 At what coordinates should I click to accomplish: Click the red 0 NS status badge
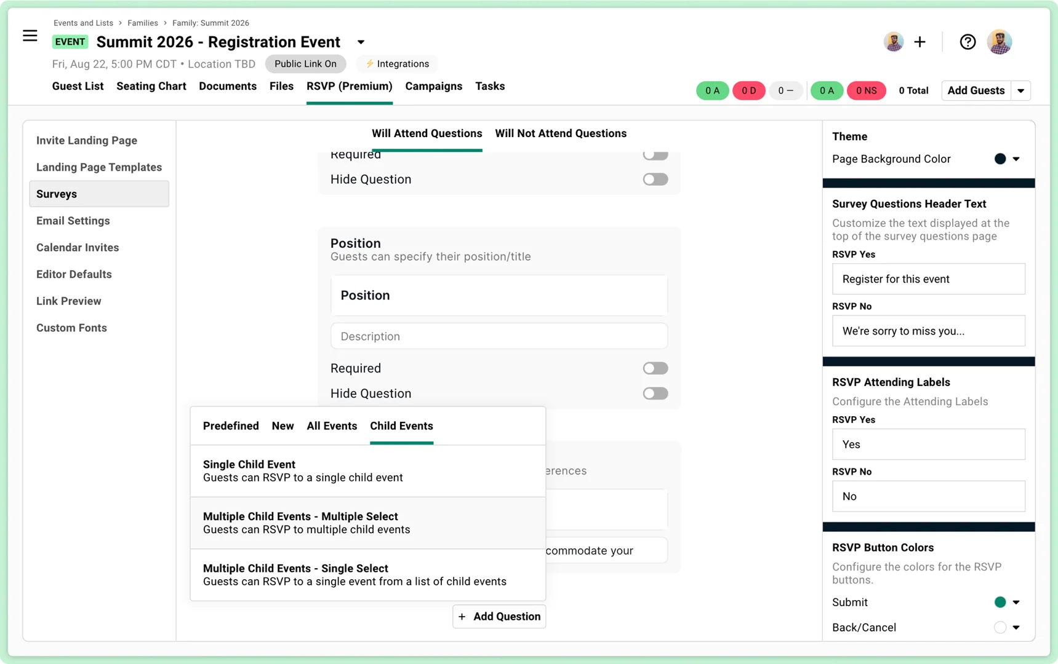pos(866,90)
